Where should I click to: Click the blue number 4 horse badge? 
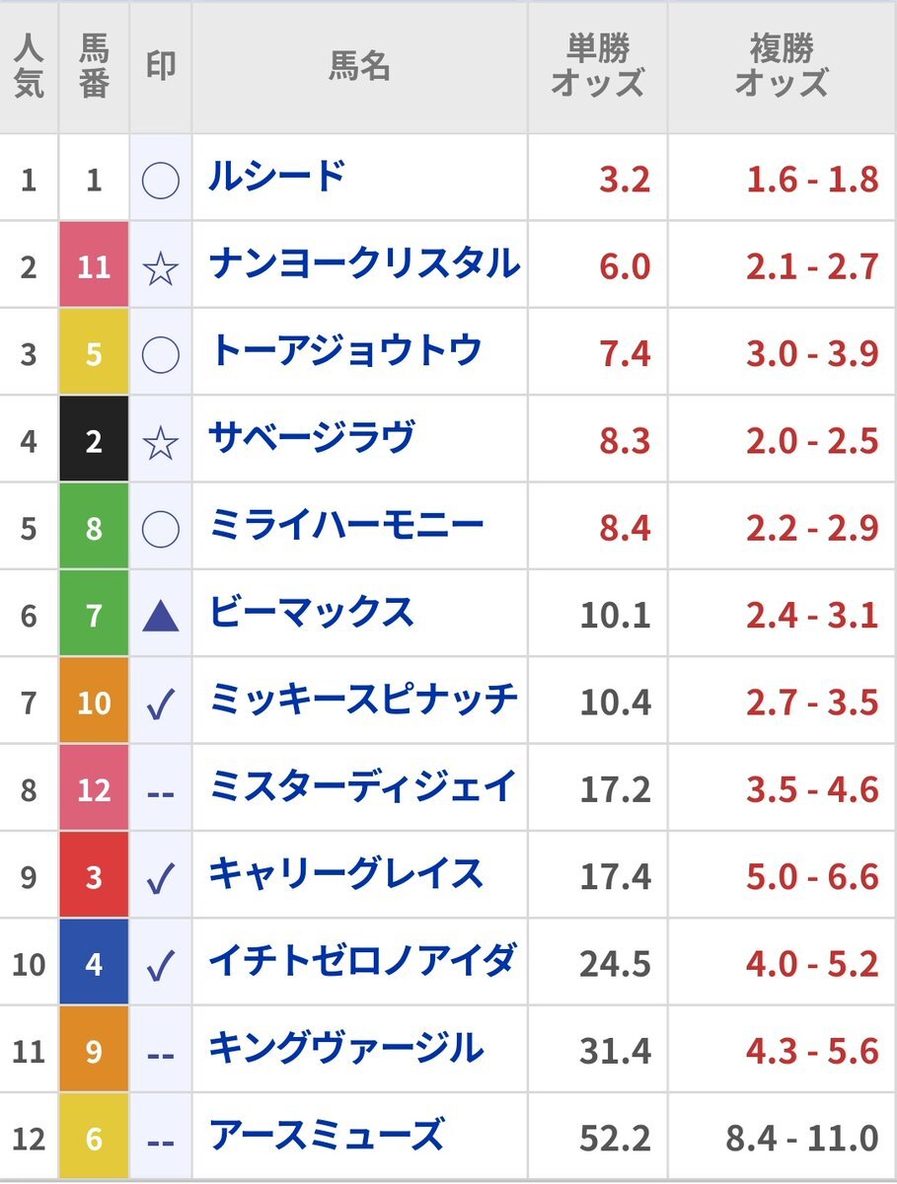coord(94,962)
